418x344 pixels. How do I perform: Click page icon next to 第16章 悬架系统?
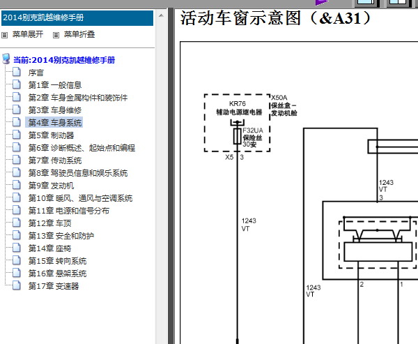(x=17, y=273)
